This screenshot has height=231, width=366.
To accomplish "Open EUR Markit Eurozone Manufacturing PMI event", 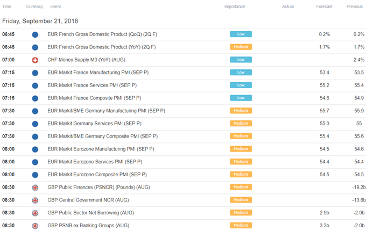I will 101,149.
